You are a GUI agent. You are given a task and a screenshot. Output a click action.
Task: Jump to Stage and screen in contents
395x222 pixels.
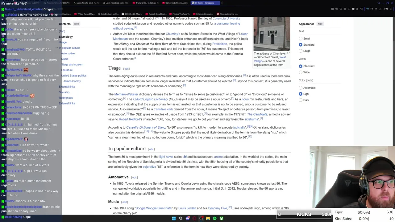point(72,64)
